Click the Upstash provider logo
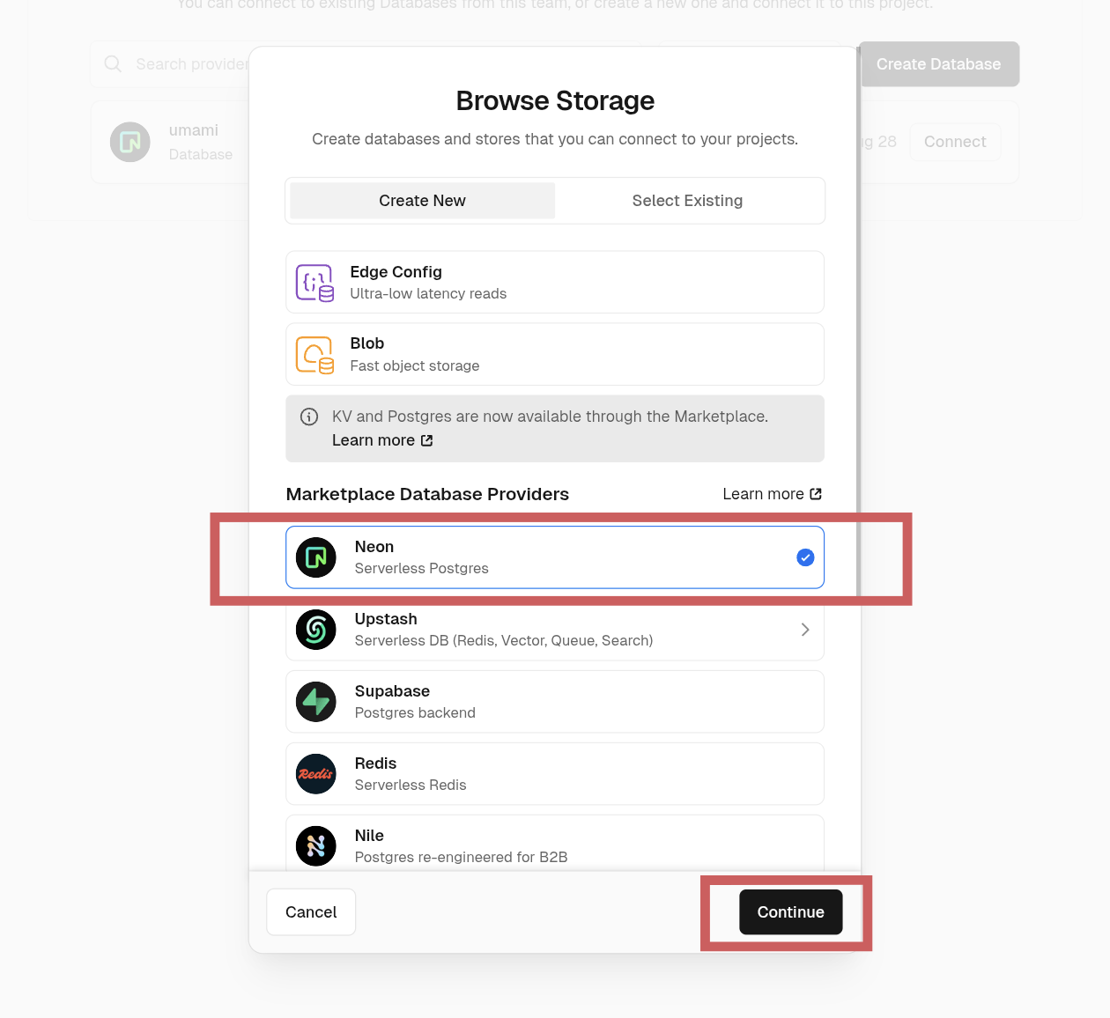 pos(316,630)
